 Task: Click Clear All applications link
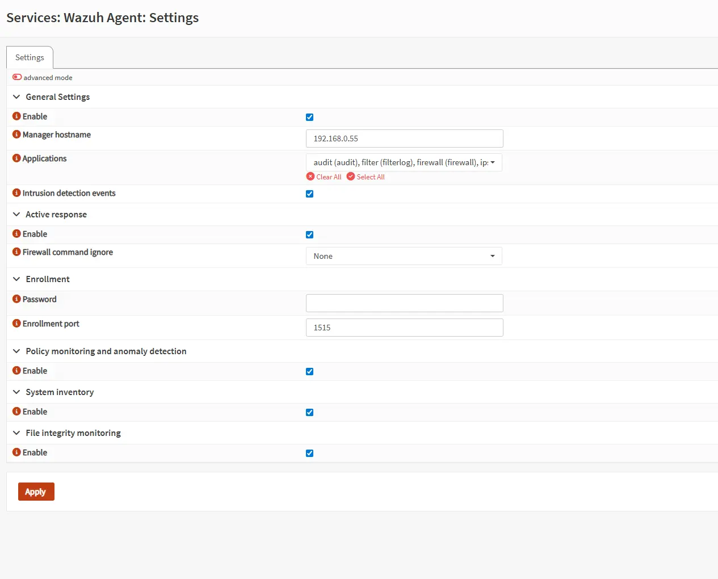click(x=324, y=177)
